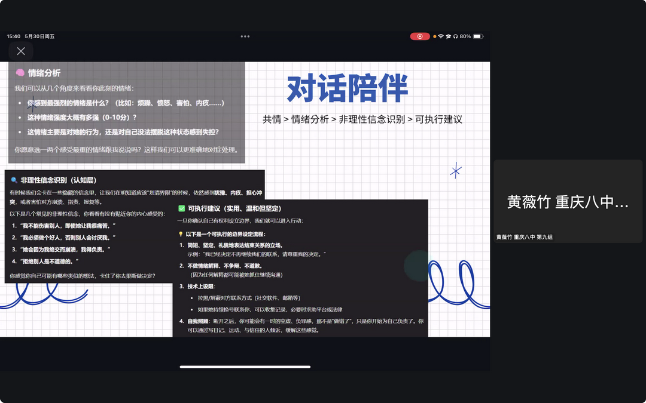Image resolution: width=646 pixels, height=403 pixels.
Task: Click the heading 可执行建议（实用、温和但坚定）
Action: point(235,208)
